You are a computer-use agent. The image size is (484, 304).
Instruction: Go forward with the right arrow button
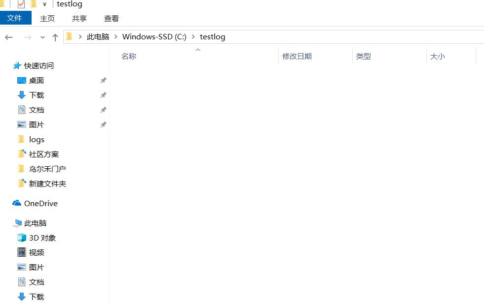[x=28, y=37]
